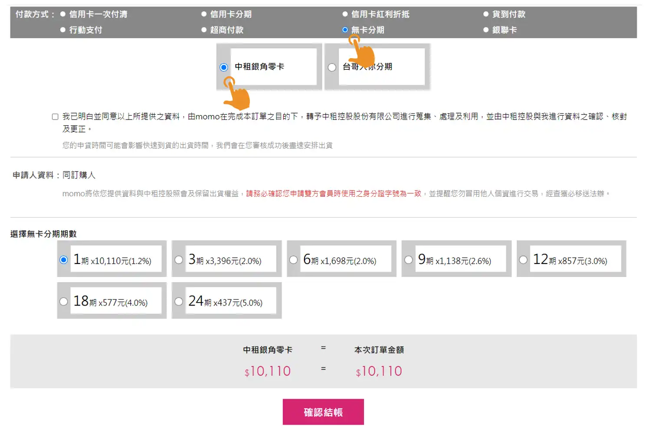The height and width of the screenshot is (432, 649).
Task: Tick the data consent agreement checkbox
Action: click(55, 117)
